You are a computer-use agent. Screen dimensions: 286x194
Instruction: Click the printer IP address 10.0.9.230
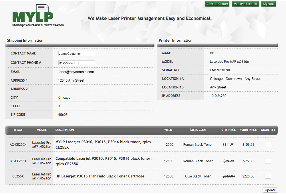218,96
